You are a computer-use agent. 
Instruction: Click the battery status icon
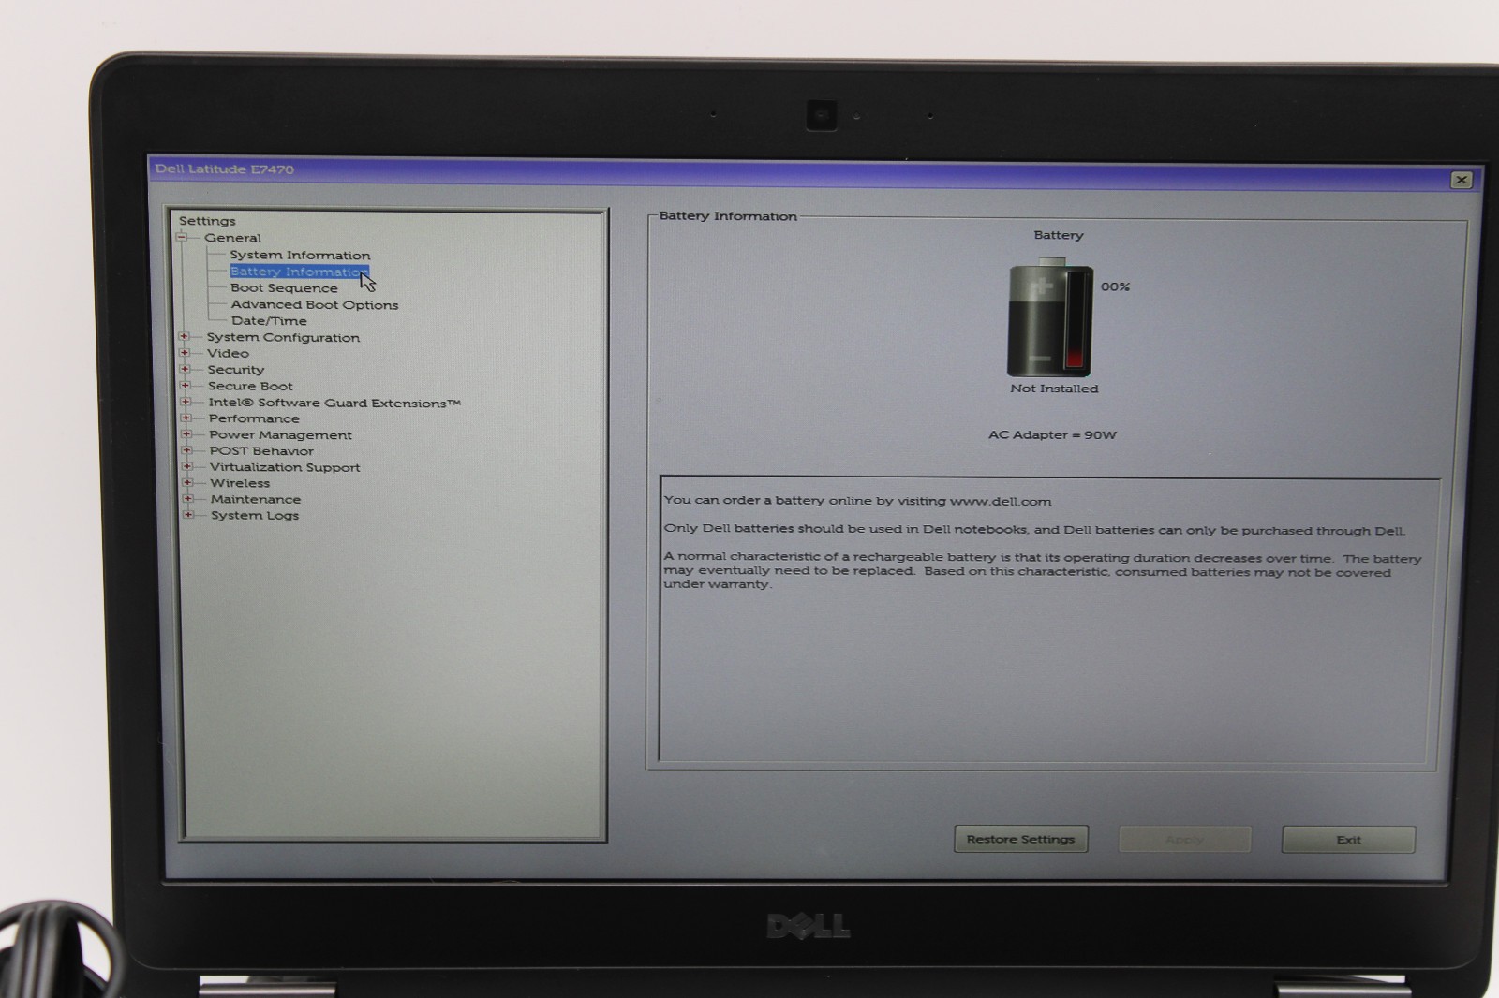tap(1050, 317)
